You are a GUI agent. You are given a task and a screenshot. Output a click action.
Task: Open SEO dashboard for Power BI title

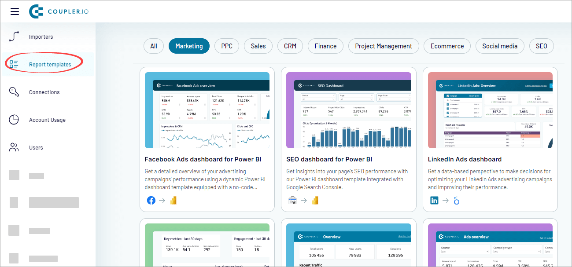point(329,159)
